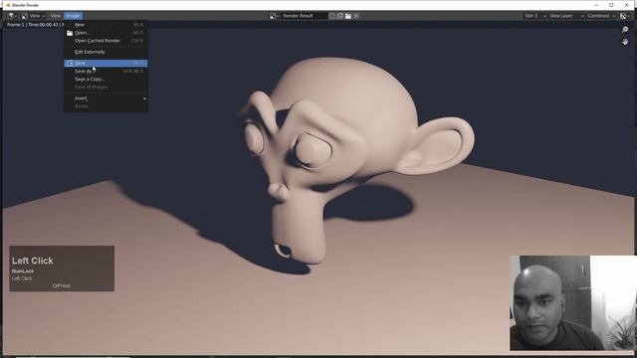637x358 pixels.
Task: Toggle the fake user shield icon
Action: (331, 16)
